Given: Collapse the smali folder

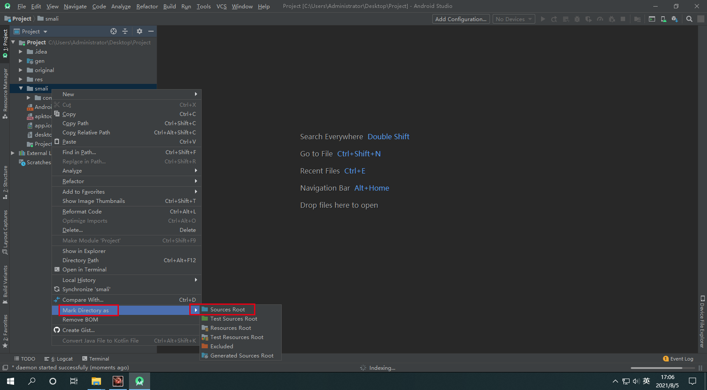Looking at the screenshot, I should pyautogui.click(x=21, y=88).
